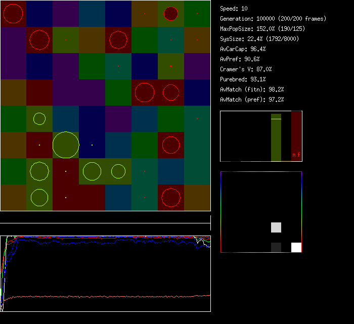
Task: Click the dark red histogram bar labeled m f
Action: 296,136
